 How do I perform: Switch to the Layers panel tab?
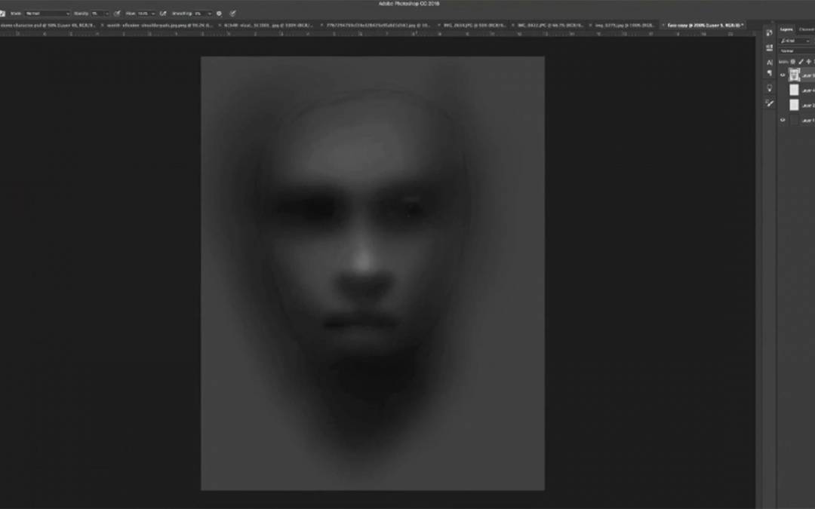pos(787,30)
